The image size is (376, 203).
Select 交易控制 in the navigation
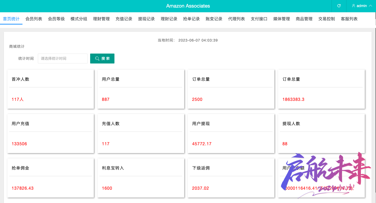coord(327,19)
